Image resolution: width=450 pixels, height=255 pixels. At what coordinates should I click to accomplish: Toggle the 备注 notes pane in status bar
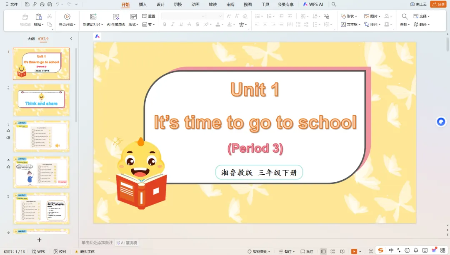[287, 252]
